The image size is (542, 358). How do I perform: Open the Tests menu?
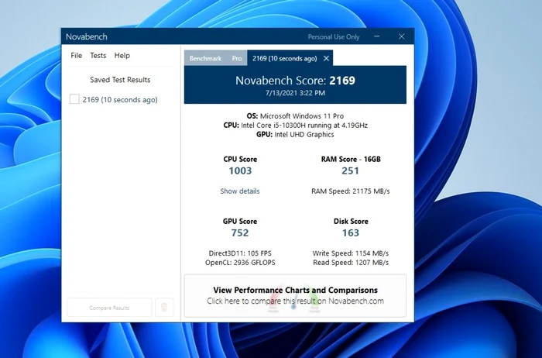(98, 55)
